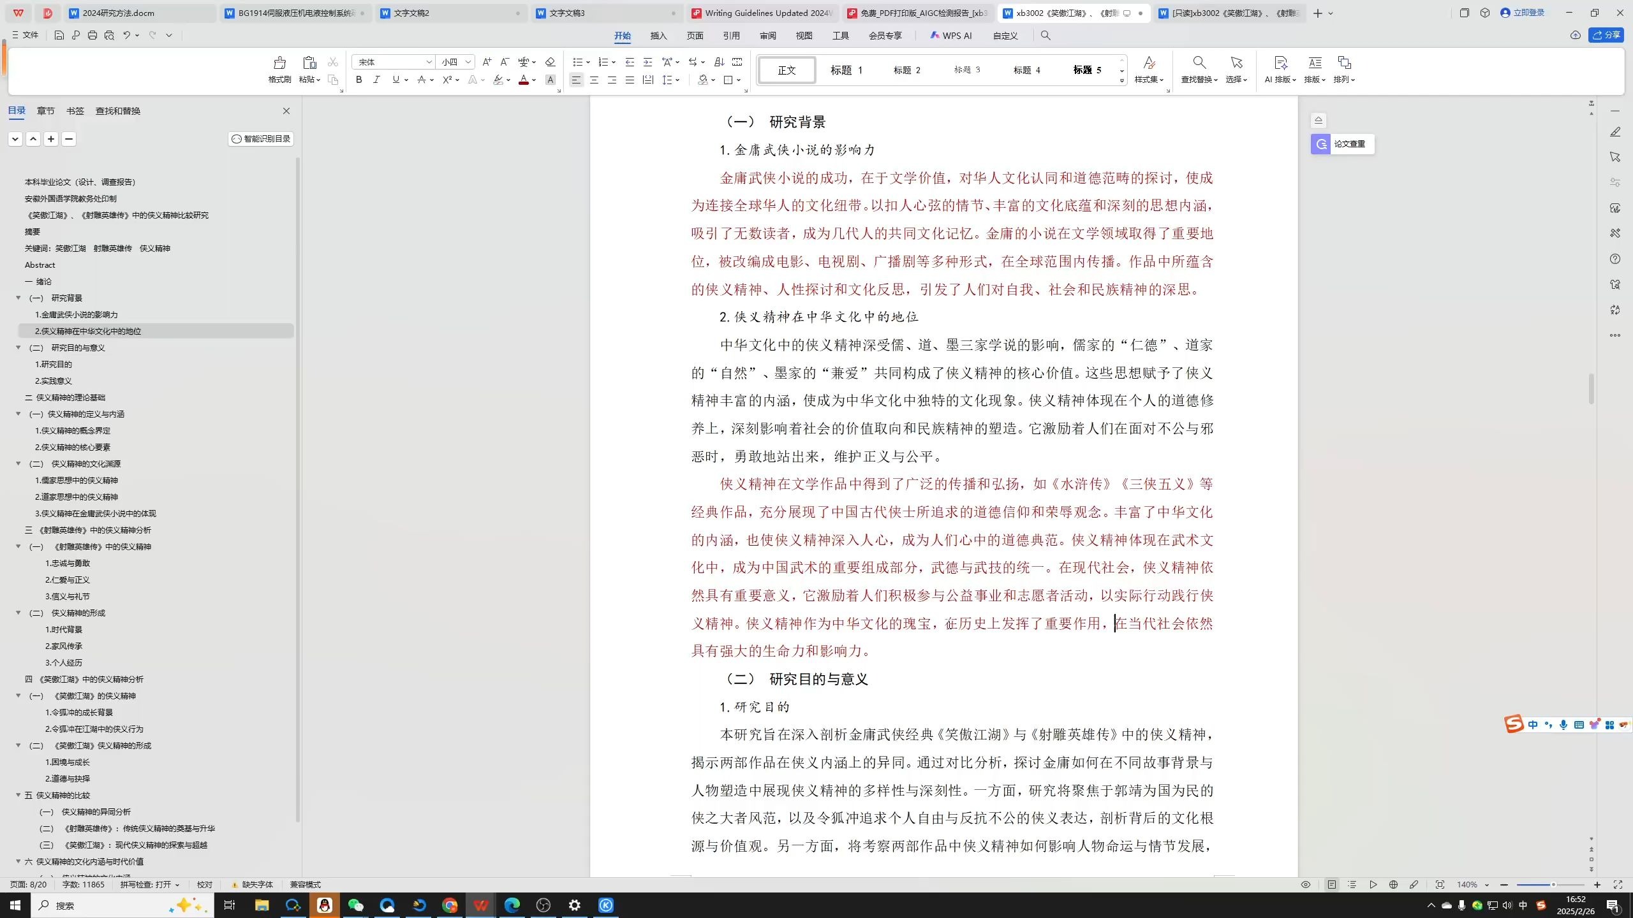Apply the 标题 1 heading style

click(x=846, y=70)
